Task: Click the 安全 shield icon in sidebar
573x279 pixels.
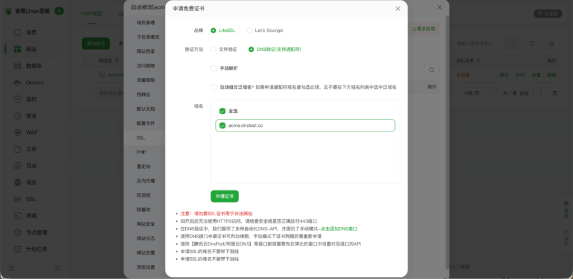Action: [x=17, y=116]
